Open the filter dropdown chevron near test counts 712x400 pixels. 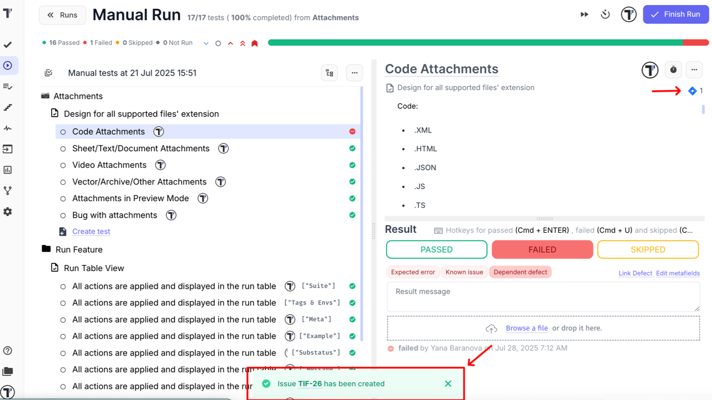205,42
